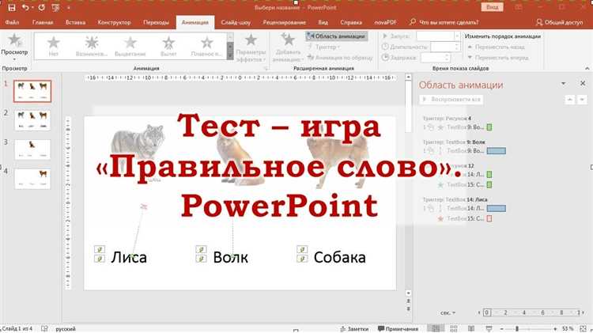Viewport: 593px width, 333px height.
Task: Apply the Плавное animation effect
Action: [x=206, y=46]
